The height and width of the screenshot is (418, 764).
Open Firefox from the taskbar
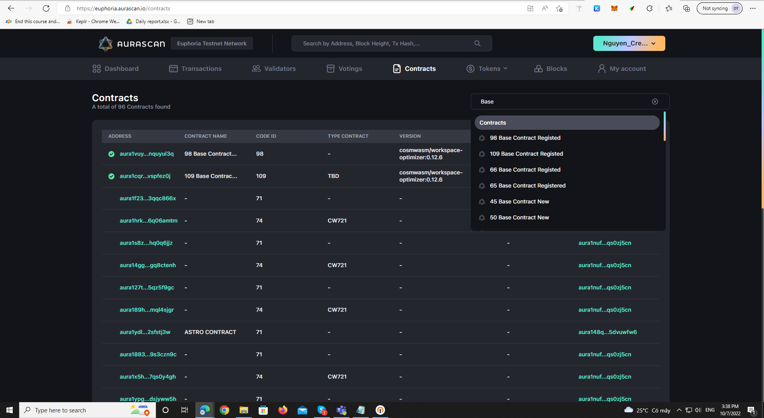point(283,410)
